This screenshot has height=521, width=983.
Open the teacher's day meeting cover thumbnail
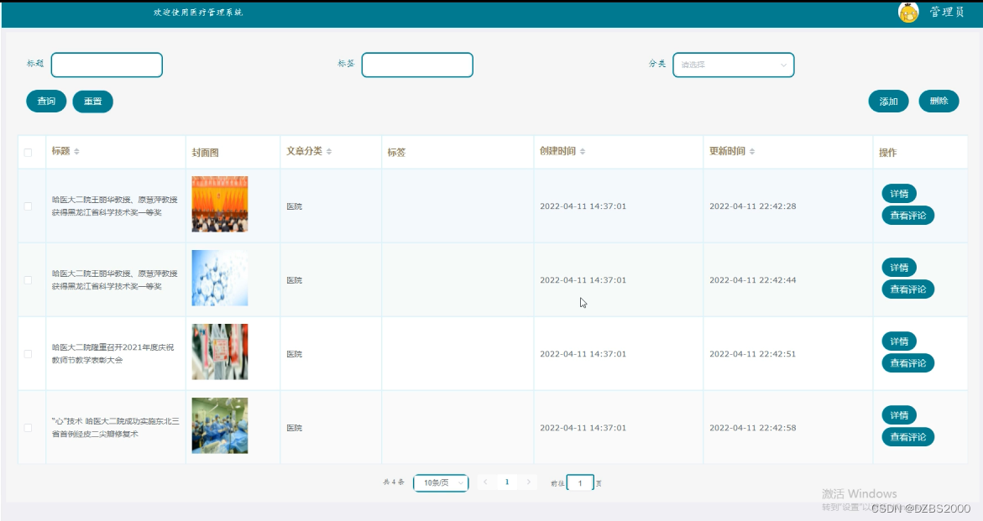pos(219,352)
